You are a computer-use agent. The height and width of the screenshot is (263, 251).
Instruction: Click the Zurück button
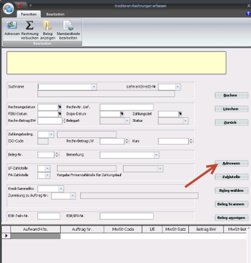point(232,122)
